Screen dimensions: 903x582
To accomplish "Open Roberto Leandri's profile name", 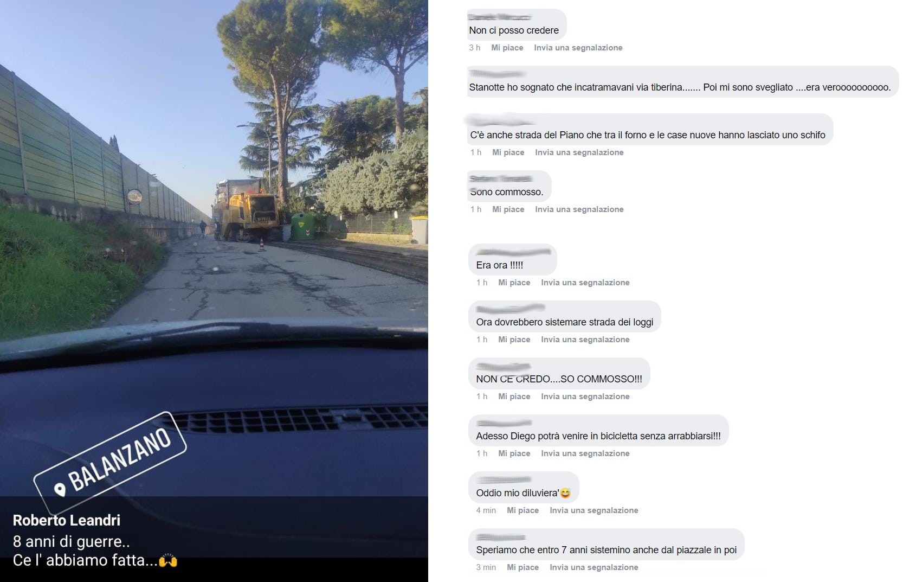I will coord(67,520).
